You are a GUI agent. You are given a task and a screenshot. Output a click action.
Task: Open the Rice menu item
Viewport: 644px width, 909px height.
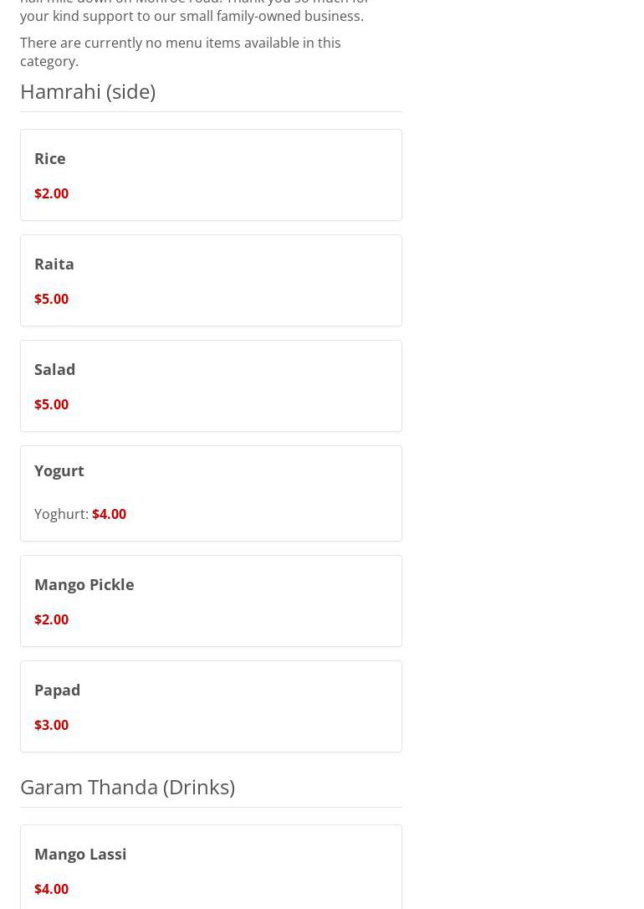coord(50,158)
